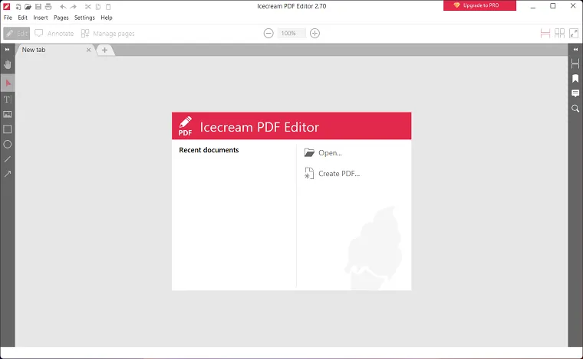Switch to Manage pages mode
This screenshot has height=359, width=583.
pyautogui.click(x=108, y=34)
